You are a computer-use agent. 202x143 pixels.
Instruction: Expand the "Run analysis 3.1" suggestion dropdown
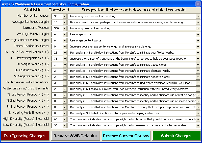click(x=198, y=53)
